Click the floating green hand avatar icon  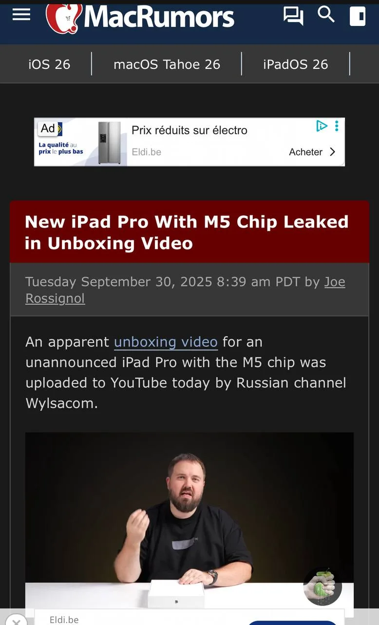322,586
